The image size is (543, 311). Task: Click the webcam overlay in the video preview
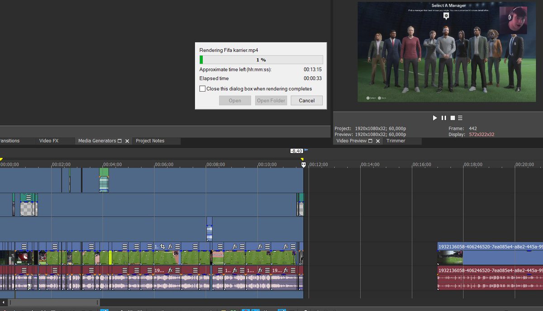click(513, 20)
